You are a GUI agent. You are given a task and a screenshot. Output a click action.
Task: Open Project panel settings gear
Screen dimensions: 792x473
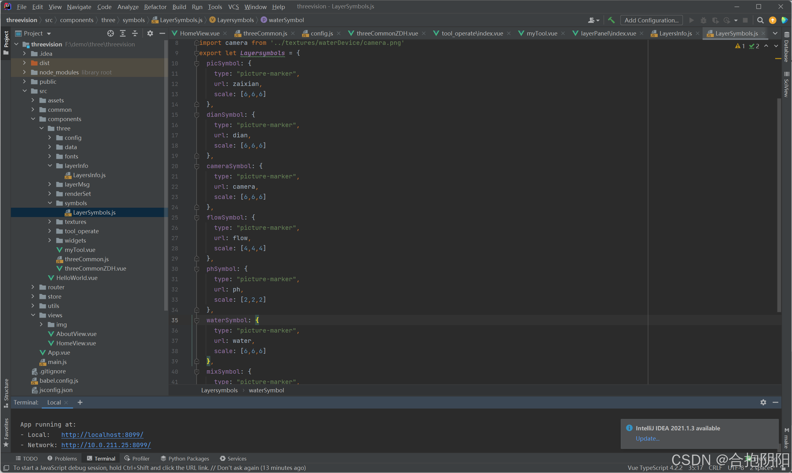(x=150, y=33)
